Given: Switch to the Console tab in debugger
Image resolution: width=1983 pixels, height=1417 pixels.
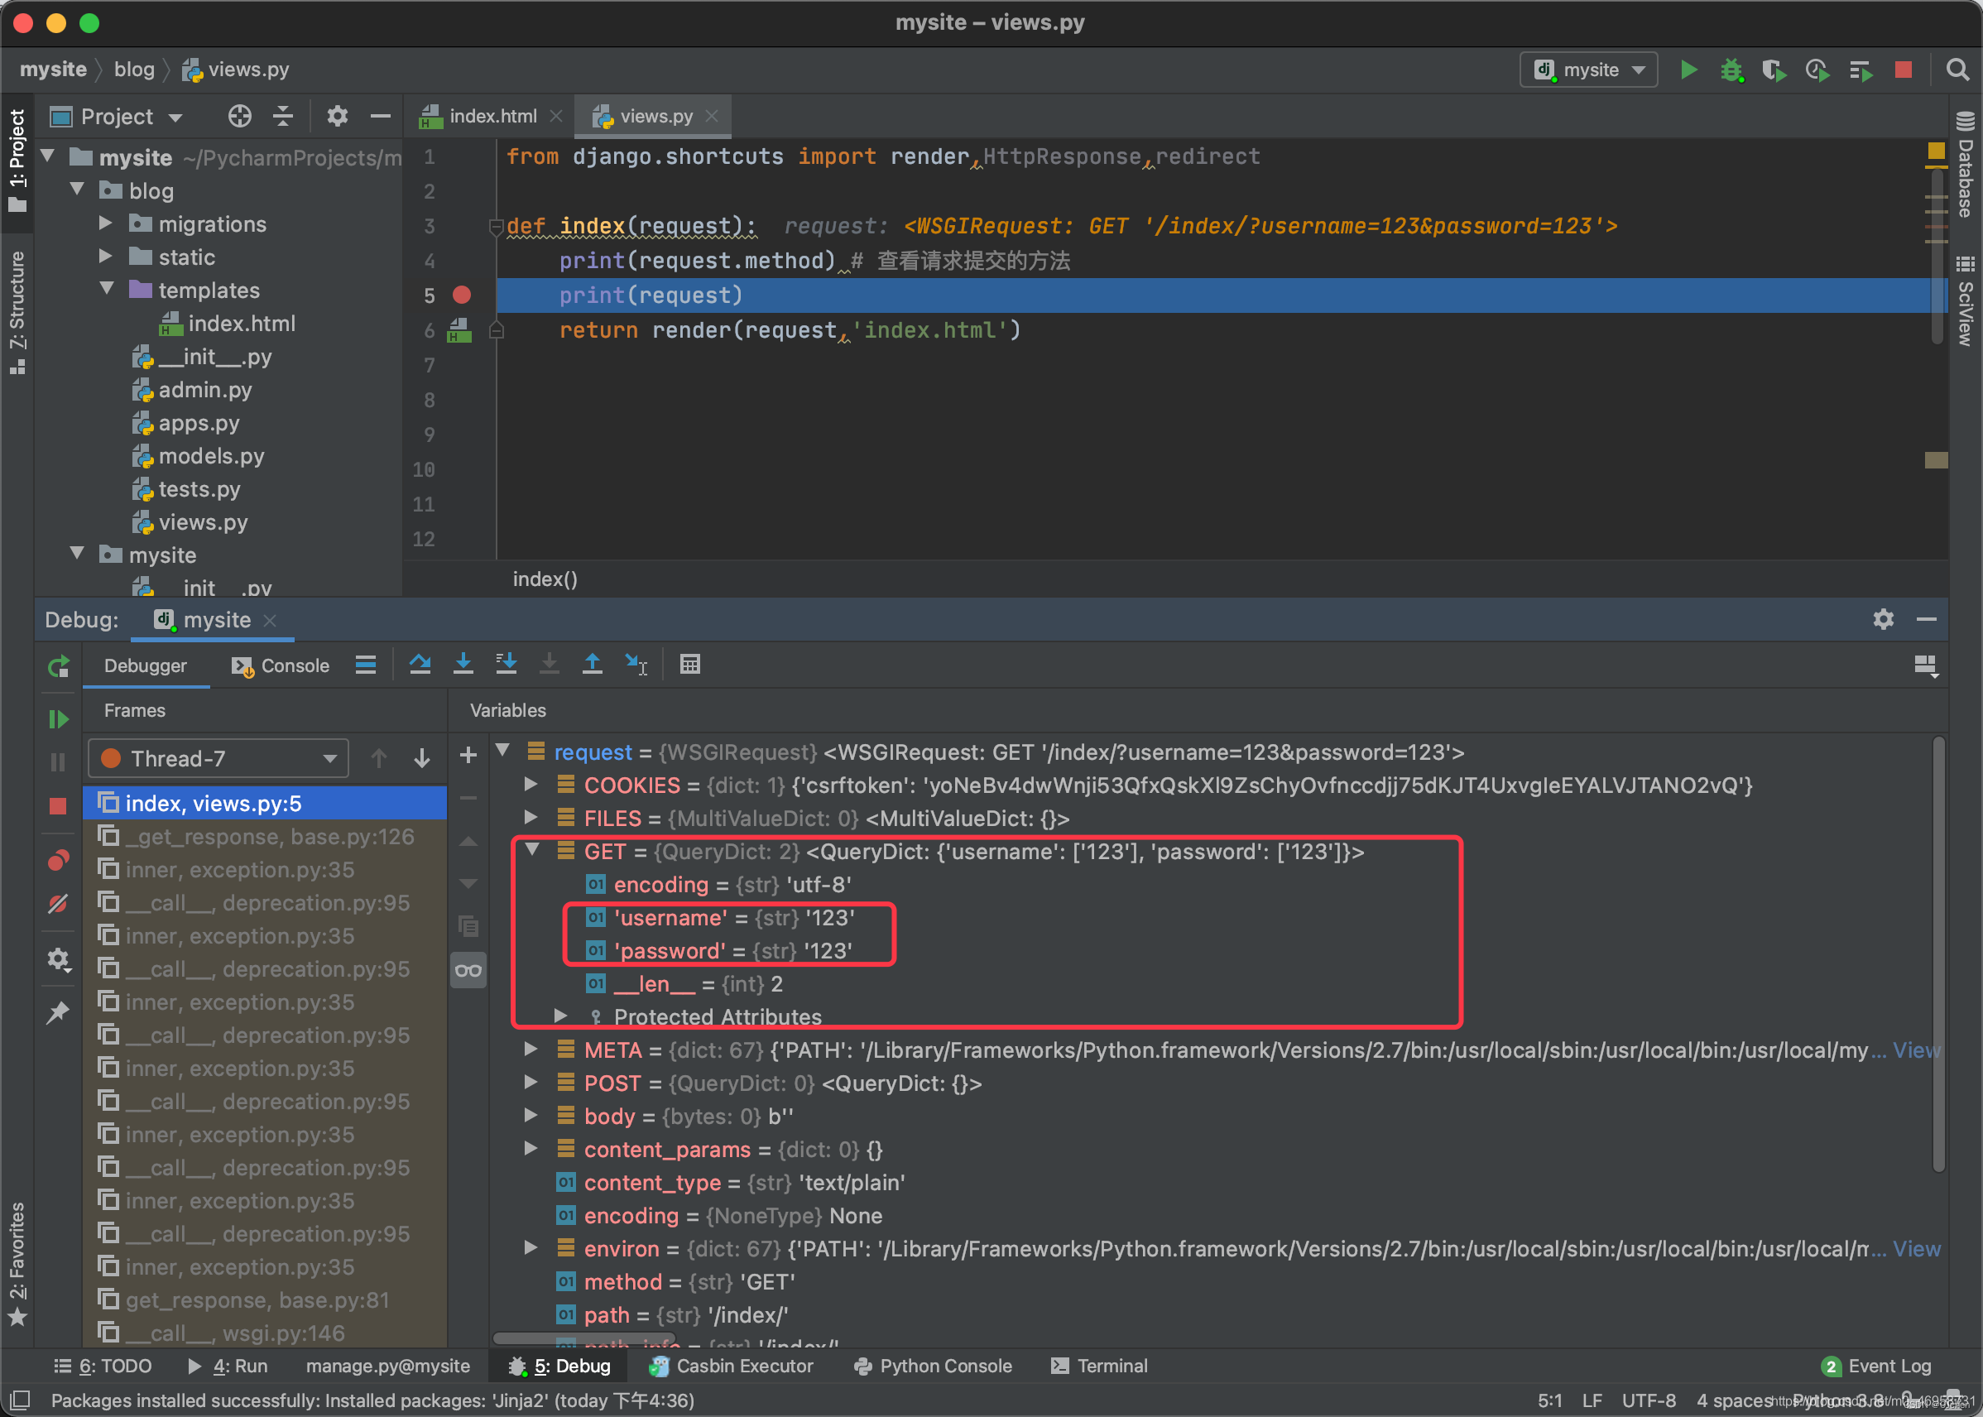Looking at the screenshot, I should [x=282, y=665].
